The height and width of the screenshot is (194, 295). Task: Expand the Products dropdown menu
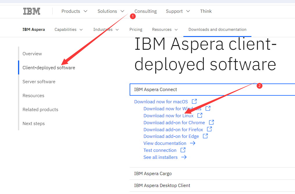(x=74, y=11)
